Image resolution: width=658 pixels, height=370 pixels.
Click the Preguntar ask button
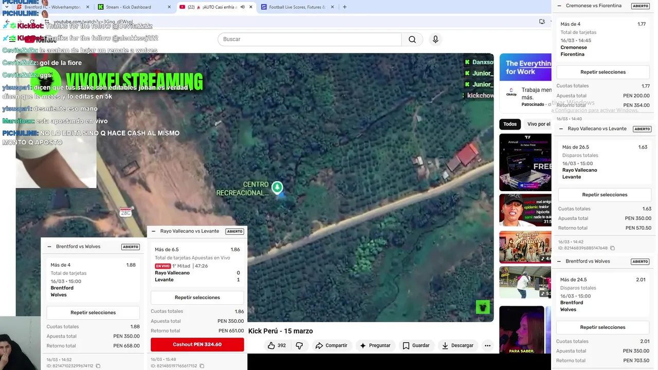375,345
